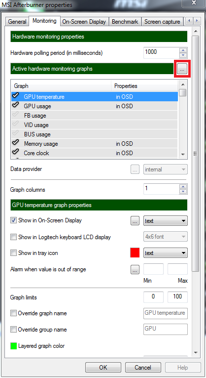Select the Memory usage row text

pyautogui.click(x=41, y=144)
